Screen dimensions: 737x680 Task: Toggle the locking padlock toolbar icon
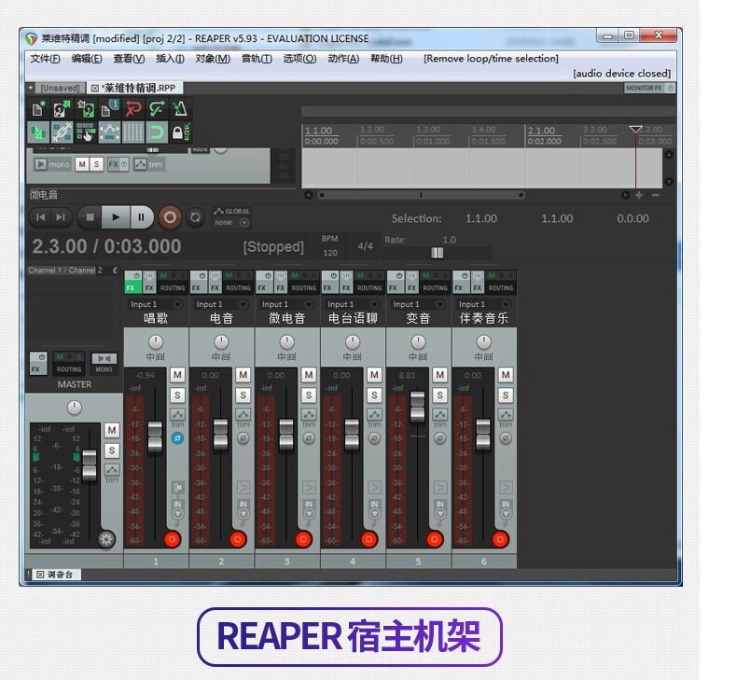(x=180, y=132)
